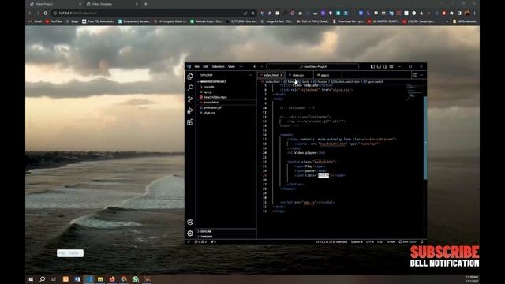Click the editor vertical scrollbar

pos(425,138)
